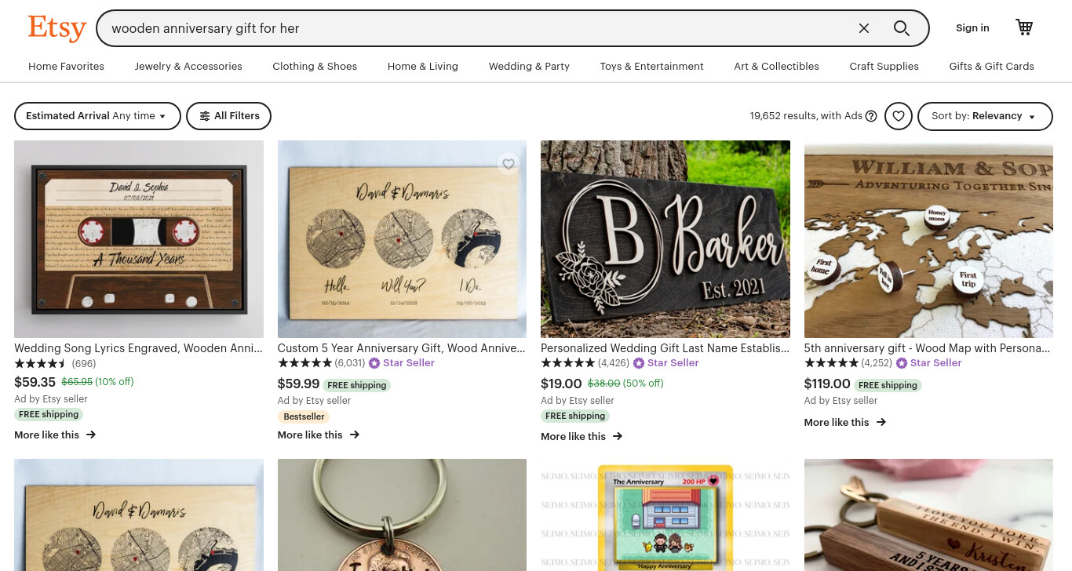Open the Jewelry & Accessories category
This screenshot has height=571, width=1072.
(188, 67)
